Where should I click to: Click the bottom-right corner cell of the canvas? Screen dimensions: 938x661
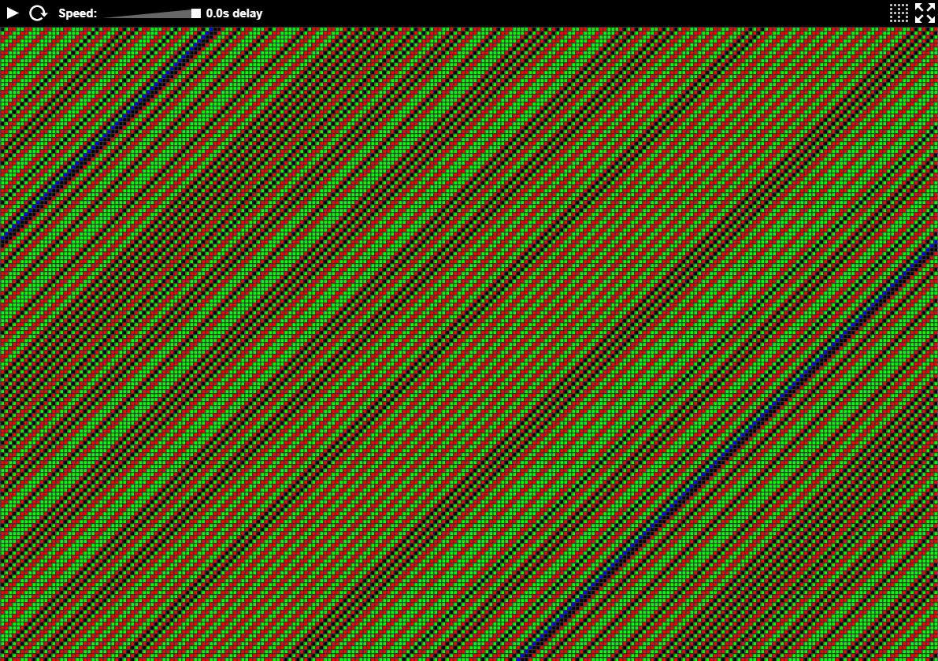pos(934,657)
